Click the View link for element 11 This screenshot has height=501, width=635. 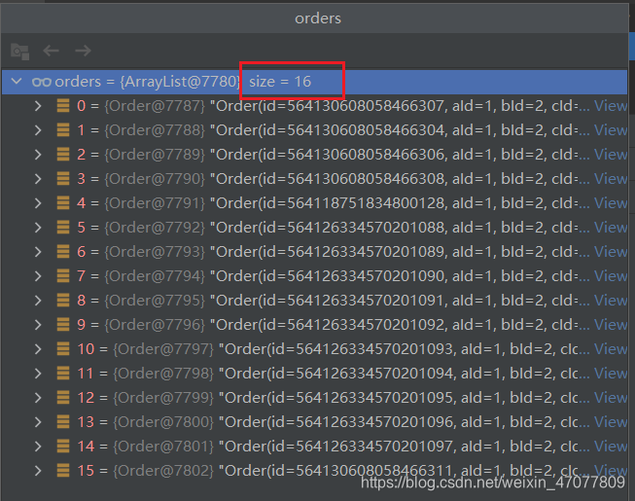611,374
